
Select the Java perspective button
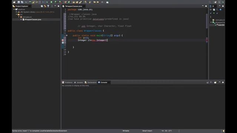pos(220,2)
